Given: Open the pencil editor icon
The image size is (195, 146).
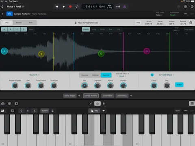Looking at the screenshot, I should [91, 104].
